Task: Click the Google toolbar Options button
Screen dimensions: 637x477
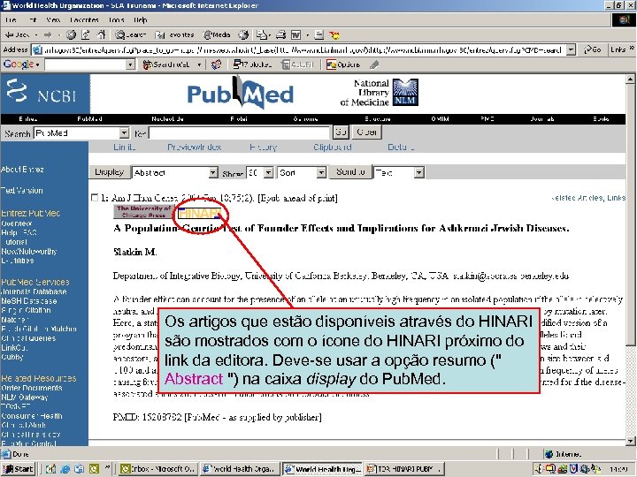Action: pyautogui.click(x=343, y=64)
